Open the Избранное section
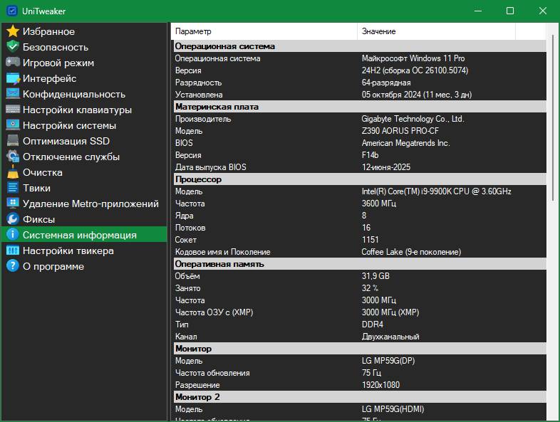Viewport: 560px width, 422px height. [84, 31]
